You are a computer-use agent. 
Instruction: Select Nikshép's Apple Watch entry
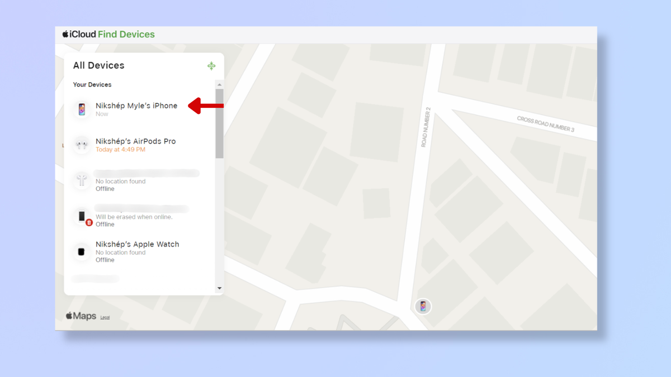tap(137, 245)
